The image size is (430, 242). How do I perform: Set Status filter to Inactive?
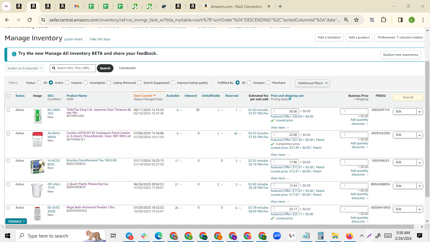(x=67, y=83)
